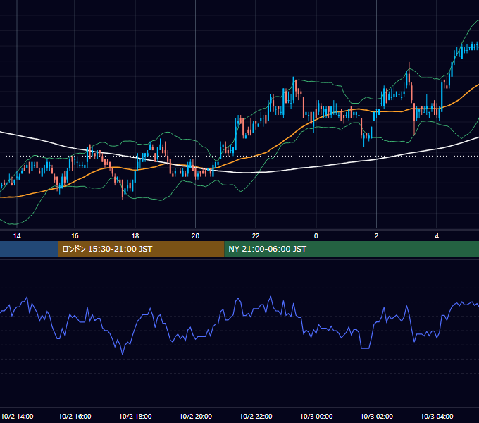Click the 2 hour axis label
479x423 pixels.
376,236
